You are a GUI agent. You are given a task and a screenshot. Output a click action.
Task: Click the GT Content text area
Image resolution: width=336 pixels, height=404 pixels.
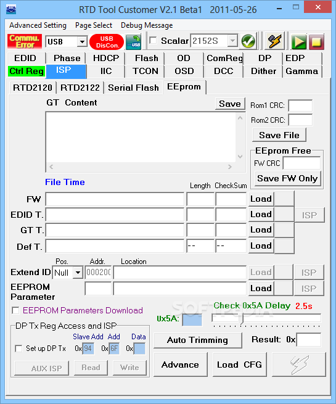coord(141,137)
